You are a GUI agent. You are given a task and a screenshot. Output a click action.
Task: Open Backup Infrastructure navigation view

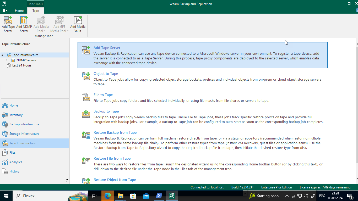coord(24,124)
